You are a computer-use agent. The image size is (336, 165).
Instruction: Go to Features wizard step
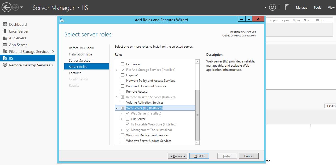point(75,73)
